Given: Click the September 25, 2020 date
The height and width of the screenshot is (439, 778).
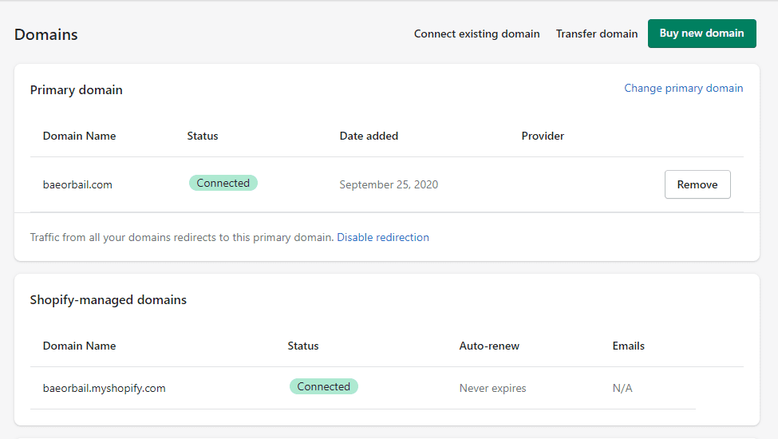Looking at the screenshot, I should [x=389, y=184].
